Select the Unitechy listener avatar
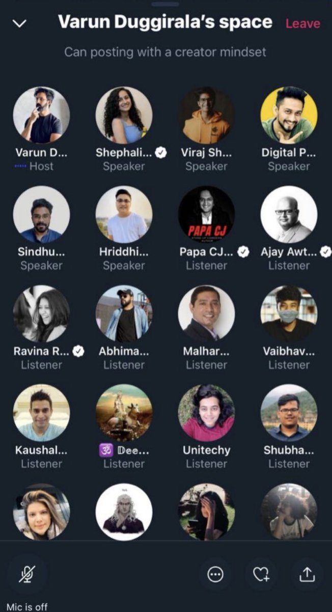Screen dimensions: 332x612 [206, 413]
